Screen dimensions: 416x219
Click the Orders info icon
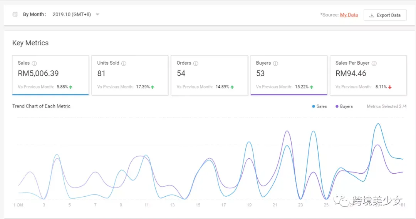tap(196, 63)
